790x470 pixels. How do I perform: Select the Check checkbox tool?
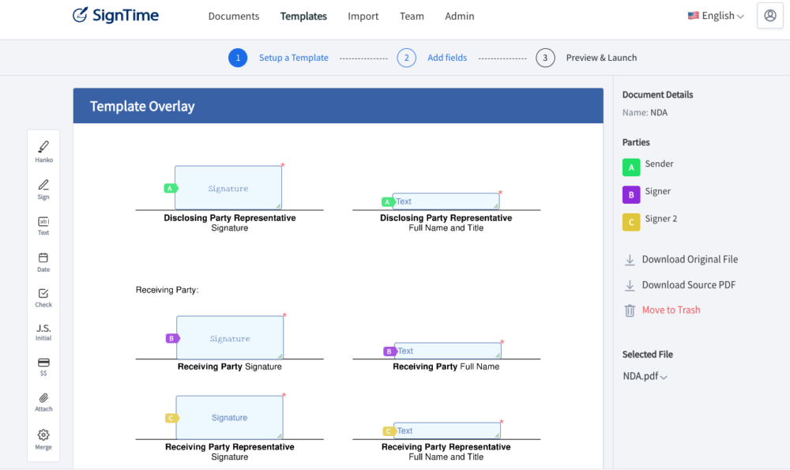tap(43, 297)
